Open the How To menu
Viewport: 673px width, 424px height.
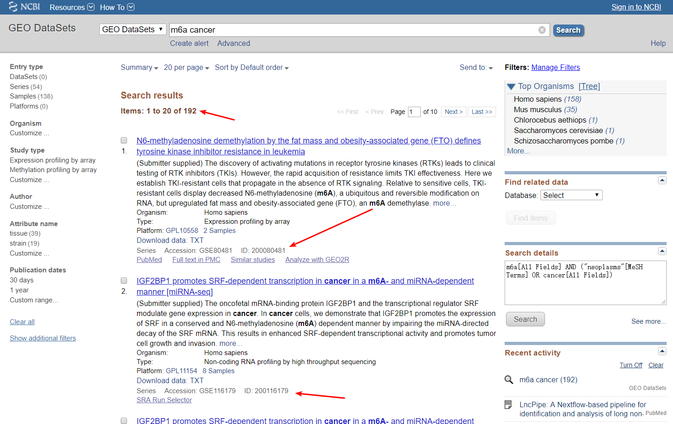pos(117,7)
